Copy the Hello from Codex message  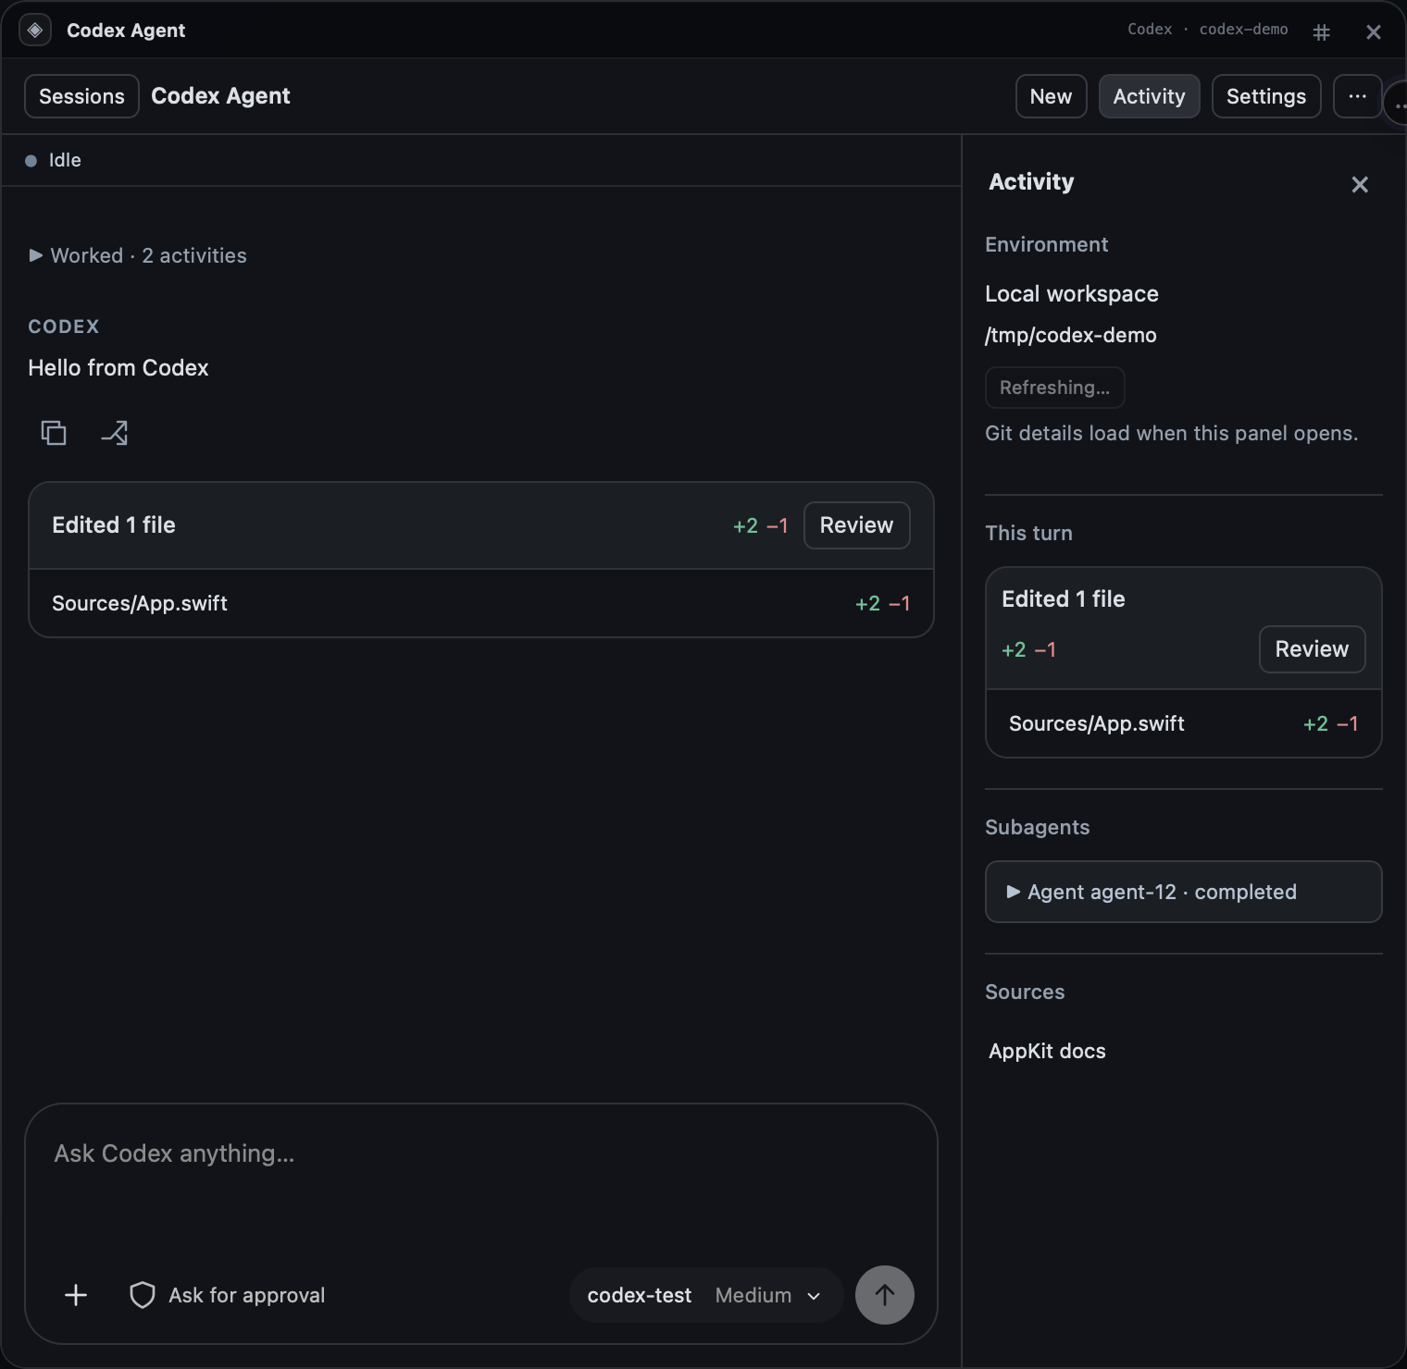point(54,432)
